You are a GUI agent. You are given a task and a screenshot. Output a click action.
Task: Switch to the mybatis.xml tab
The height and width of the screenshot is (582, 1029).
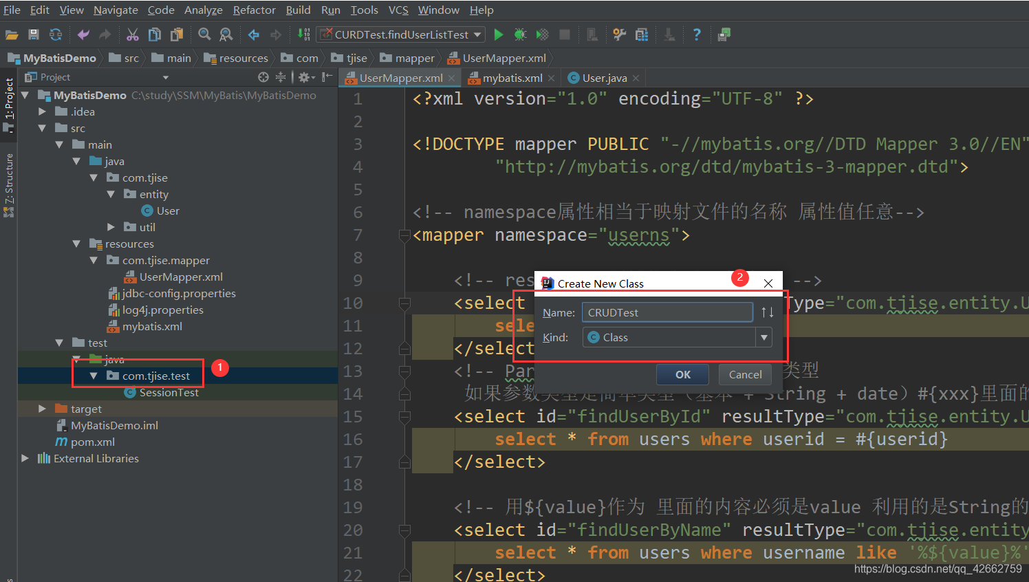[x=512, y=78]
